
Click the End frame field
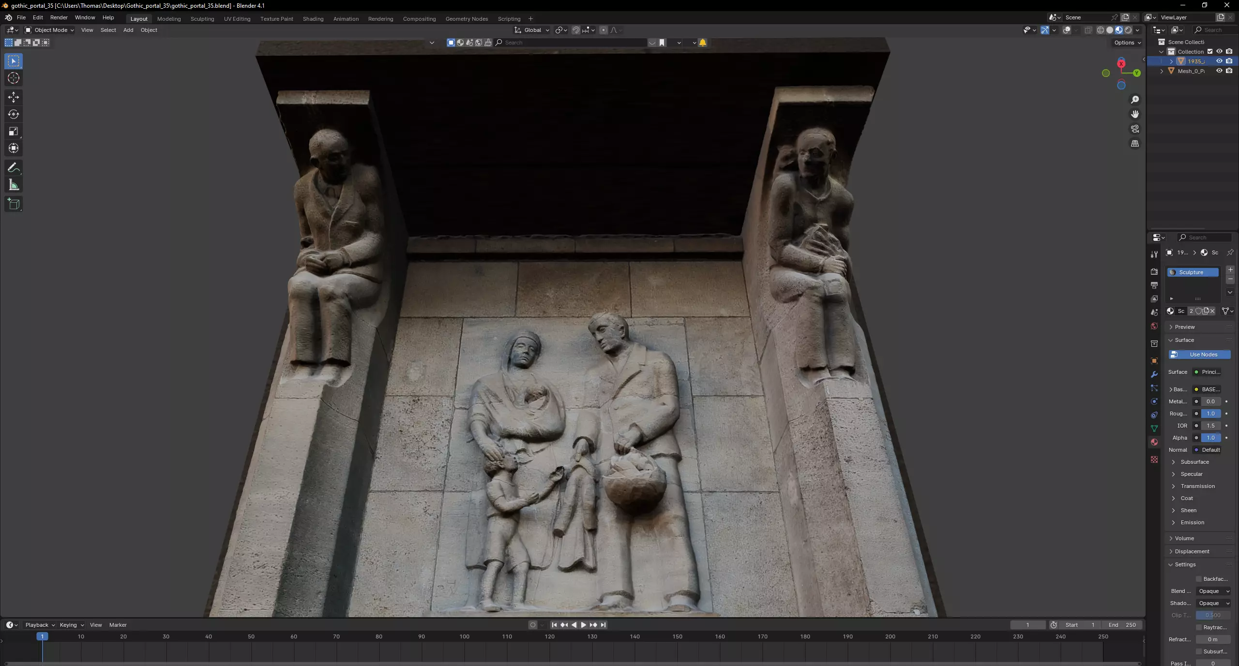click(1123, 625)
